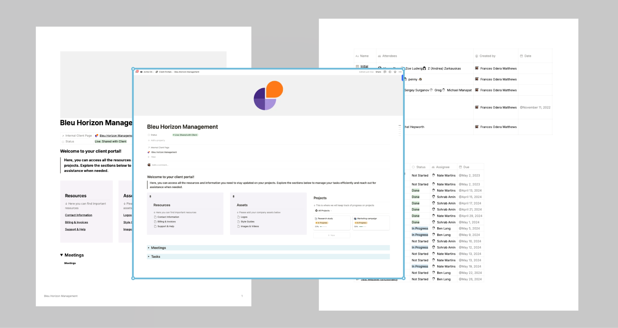Open the sidebar menu icon with notification badge
This screenshot has width=618, height=328.
(137, 71)
